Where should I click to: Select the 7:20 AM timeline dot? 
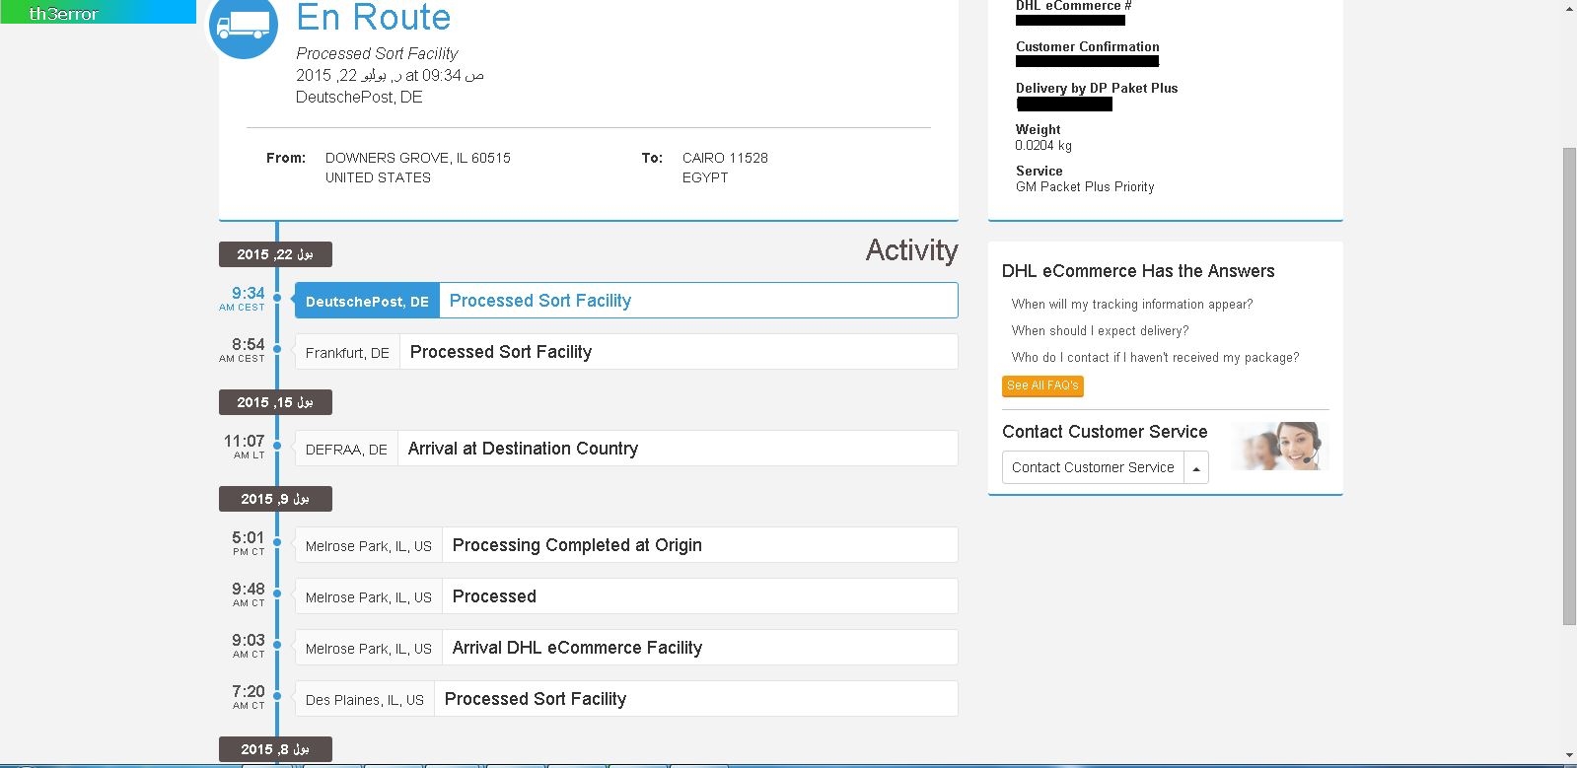[x=277, y=696]
